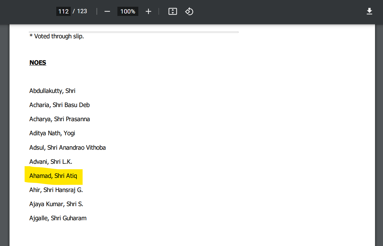Click the name Acharya, Shri Prasanna

point(60,119)
